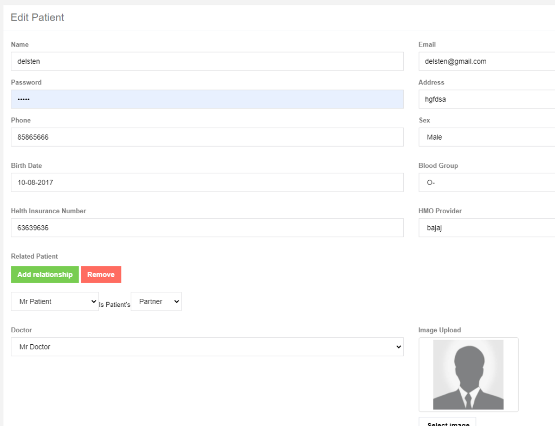Click the Phone number input field
This screenshot has height=426, width=555.
coord(207,137)
